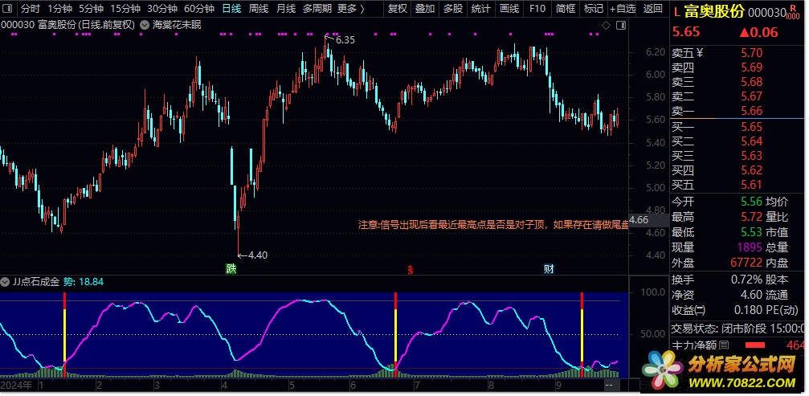Viewport: 809px width, 396px height.
Task: Toggle 叠加 overlay mode
Action: coord(425,9)
